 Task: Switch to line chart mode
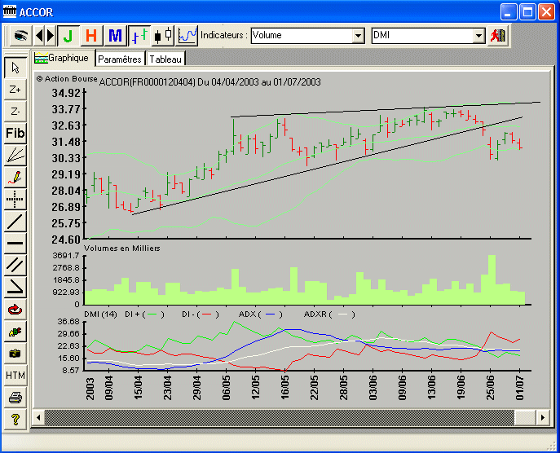[x=187, y=36]
